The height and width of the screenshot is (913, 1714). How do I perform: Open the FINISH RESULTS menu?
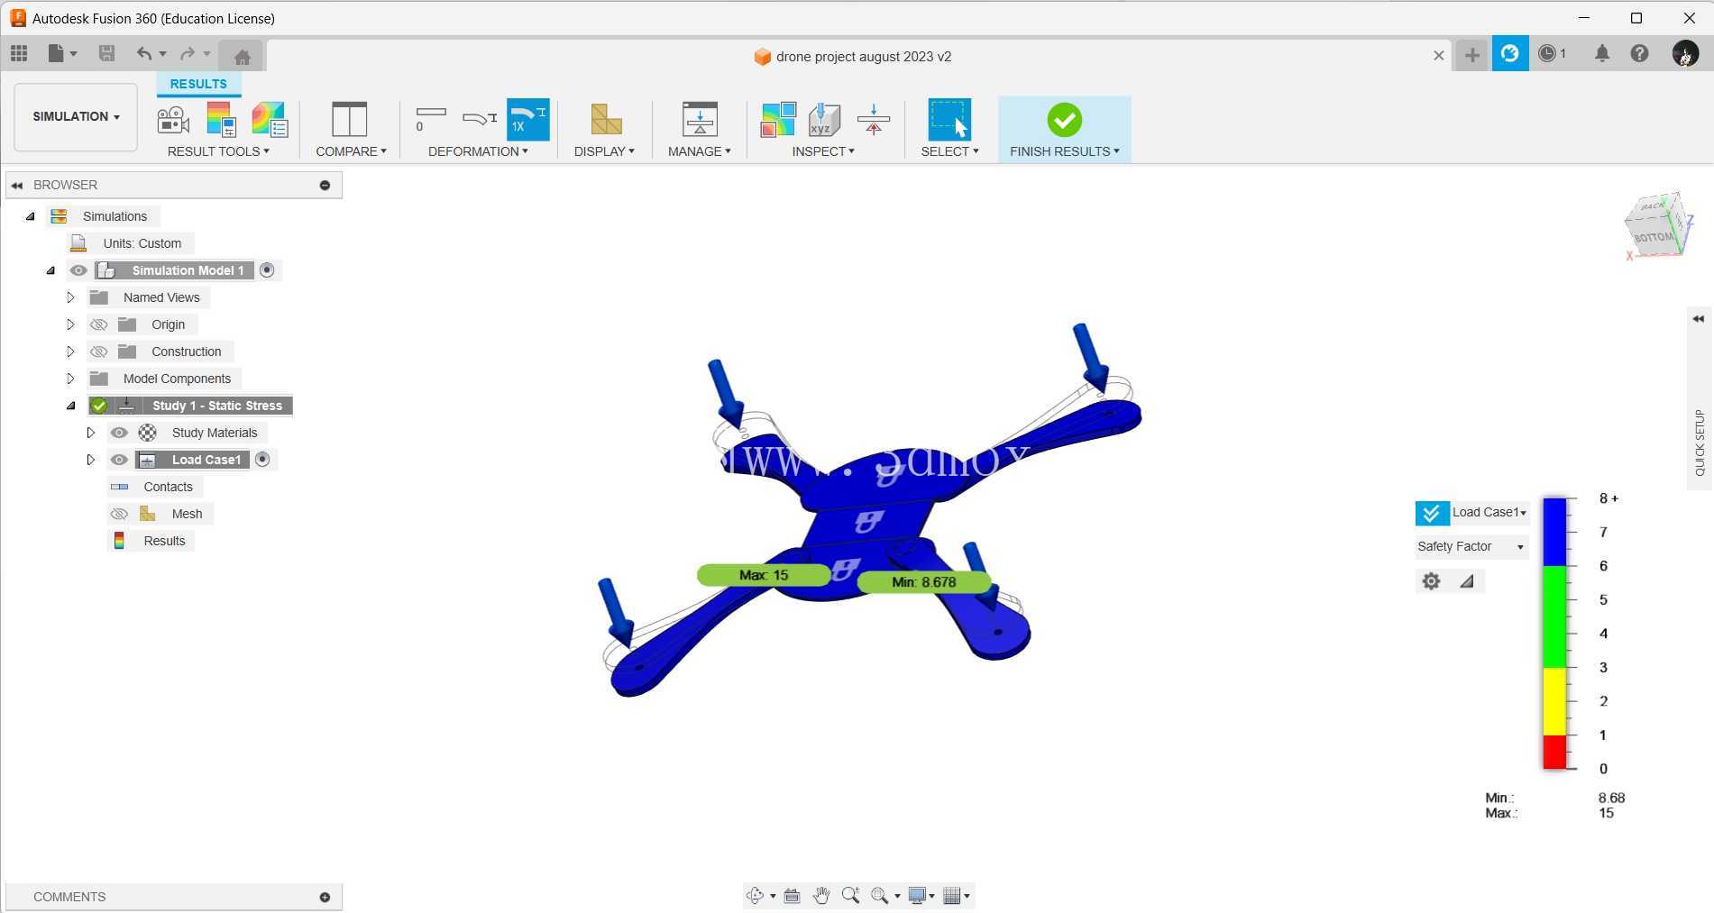[x=1064, y=151]
